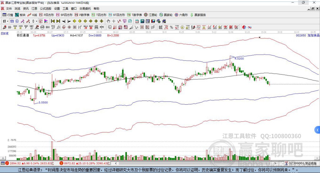Click the red pencil drawing tool
This screenshot has height=173, width=320.
pyautogui.click(x=4, y=27)
